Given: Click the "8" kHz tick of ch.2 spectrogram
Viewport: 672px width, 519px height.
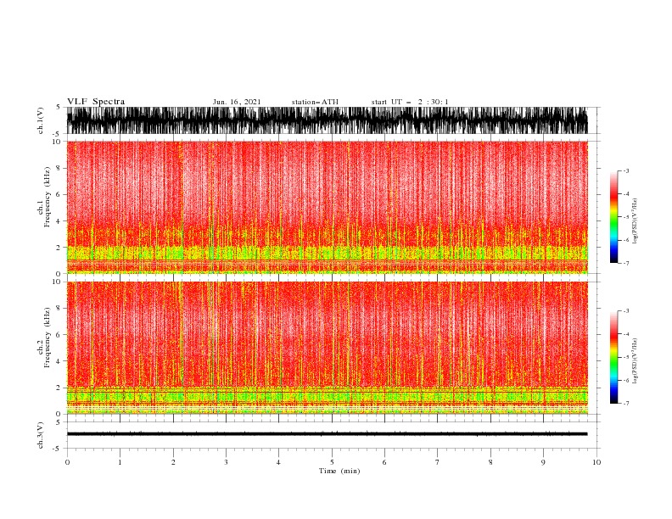Looking at the screenshot, I should (59, 309).
